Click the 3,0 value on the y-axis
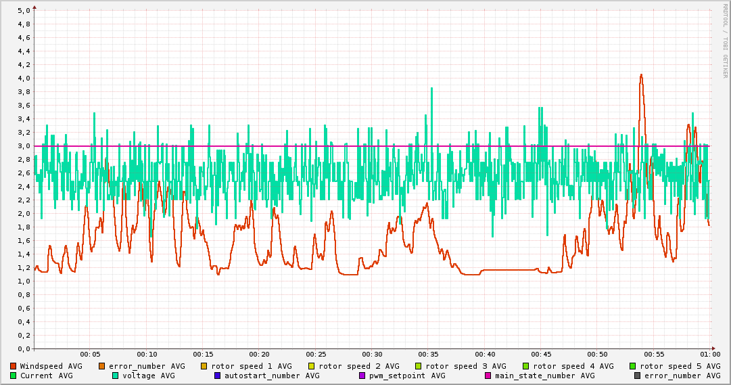731x385 pixels. pyautogui.click(x=24, y=145)
